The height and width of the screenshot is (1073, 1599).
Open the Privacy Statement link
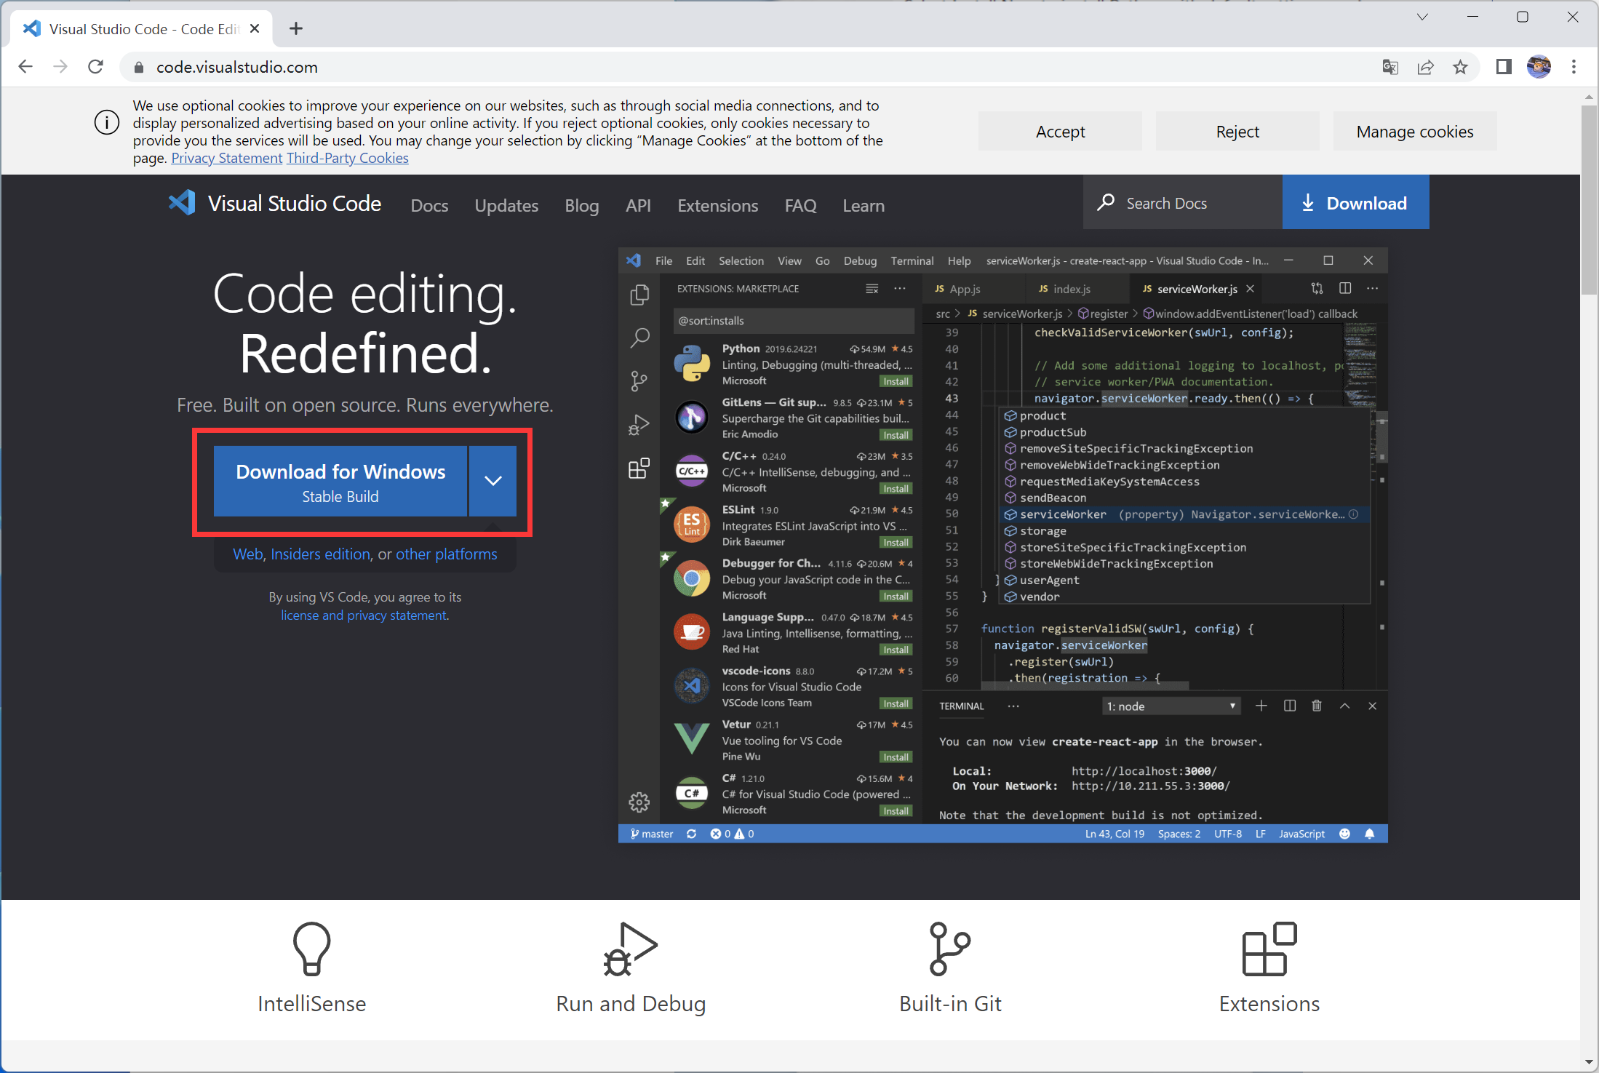(x=227, y=158)
